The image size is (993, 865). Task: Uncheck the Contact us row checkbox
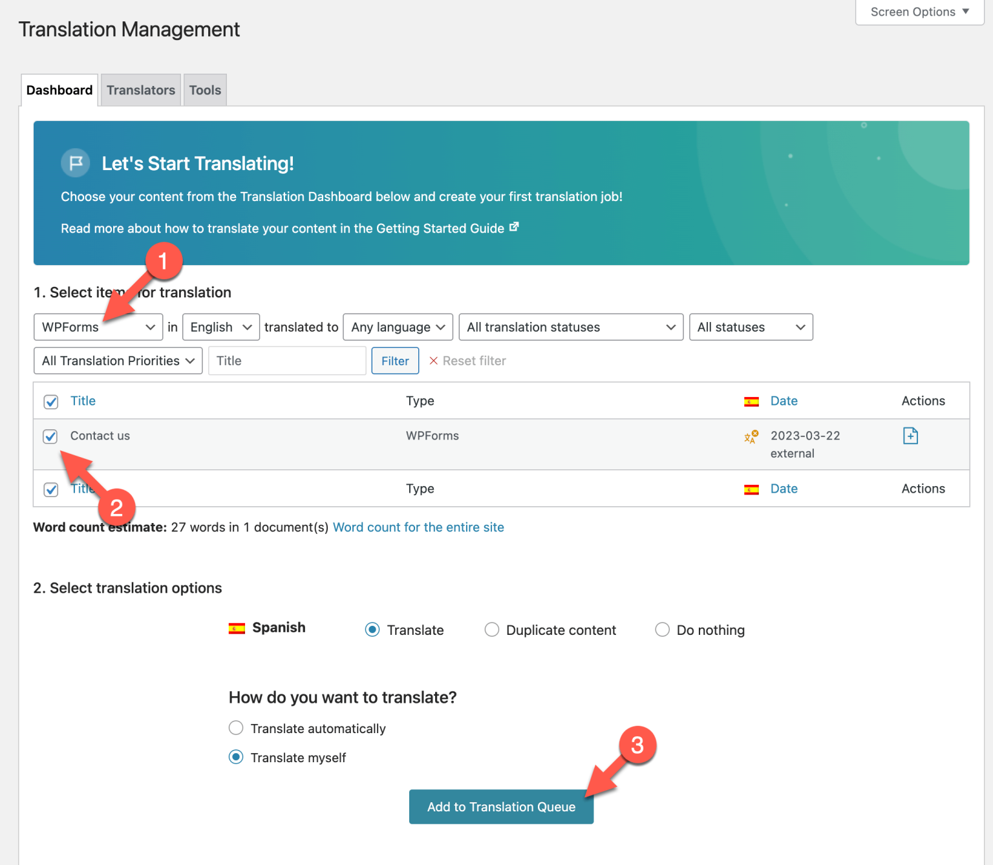click(x=50, y=436)
